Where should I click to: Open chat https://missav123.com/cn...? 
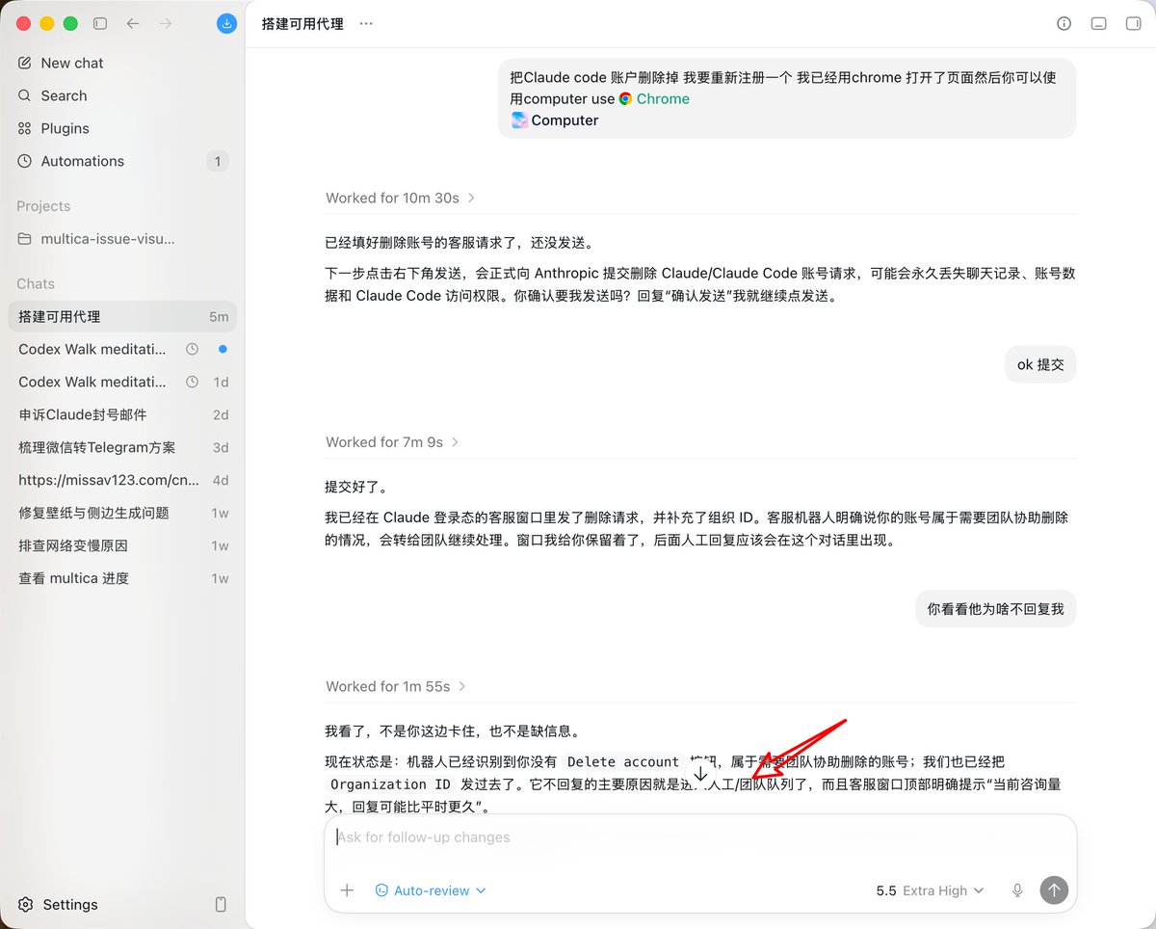coord(122,480)
